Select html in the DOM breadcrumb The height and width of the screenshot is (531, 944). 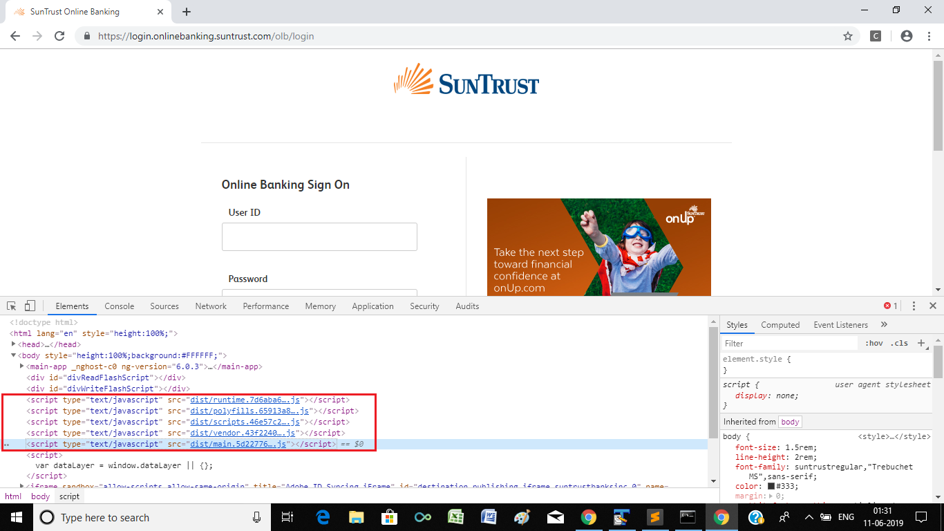click(13, 496)
